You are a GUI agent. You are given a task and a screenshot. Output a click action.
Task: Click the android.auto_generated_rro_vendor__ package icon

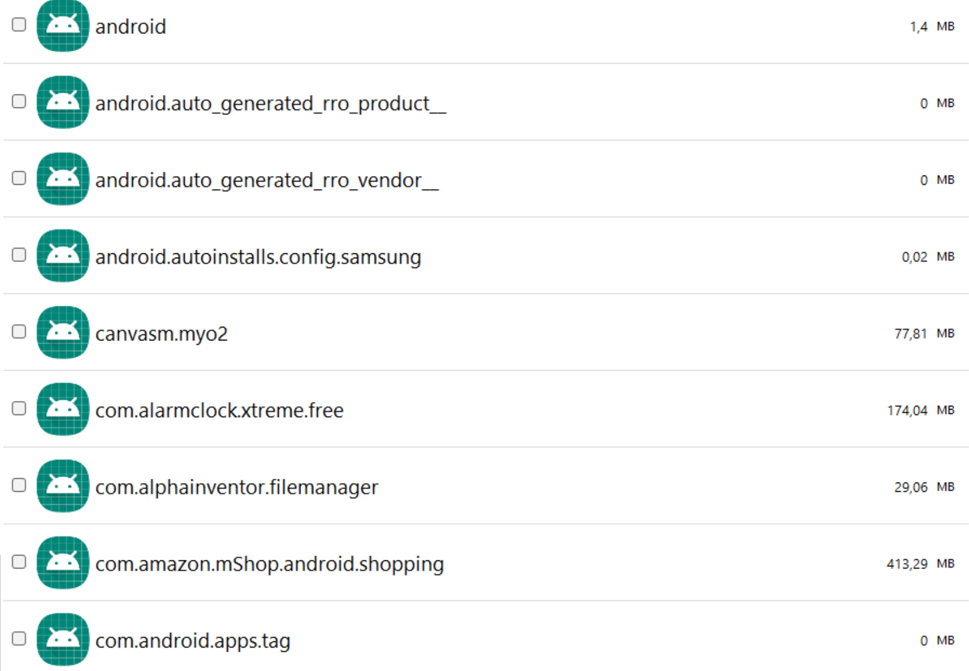tap(62, 179)
